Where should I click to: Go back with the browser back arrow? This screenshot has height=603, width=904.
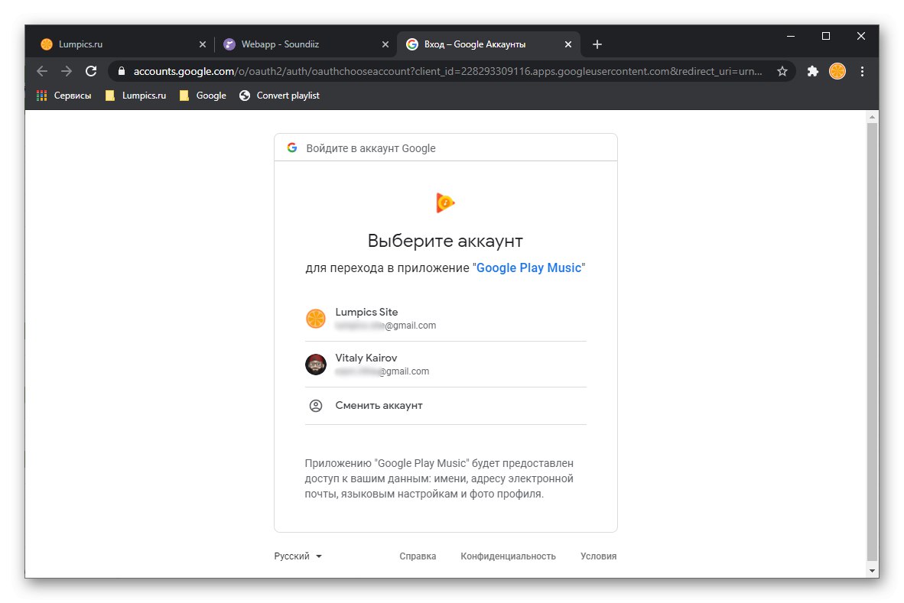(x=42, y=71)
